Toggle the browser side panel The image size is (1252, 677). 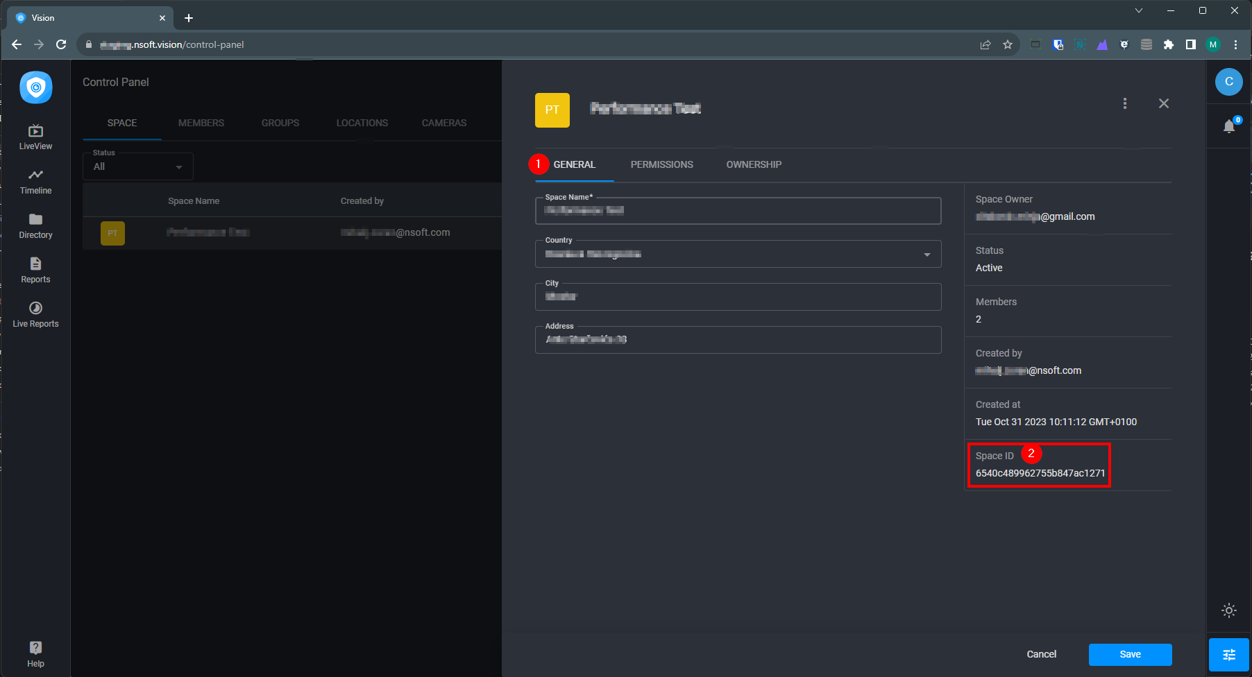coord(1191,44)
